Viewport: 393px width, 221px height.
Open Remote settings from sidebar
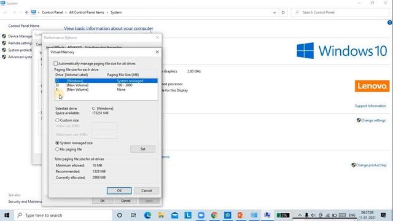[x=20, y=43]
